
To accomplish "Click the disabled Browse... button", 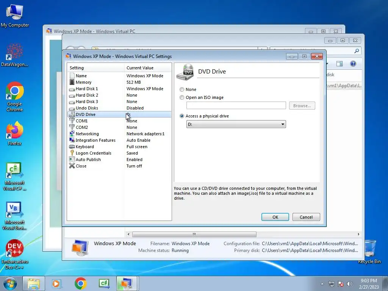I will coord(302,106).
